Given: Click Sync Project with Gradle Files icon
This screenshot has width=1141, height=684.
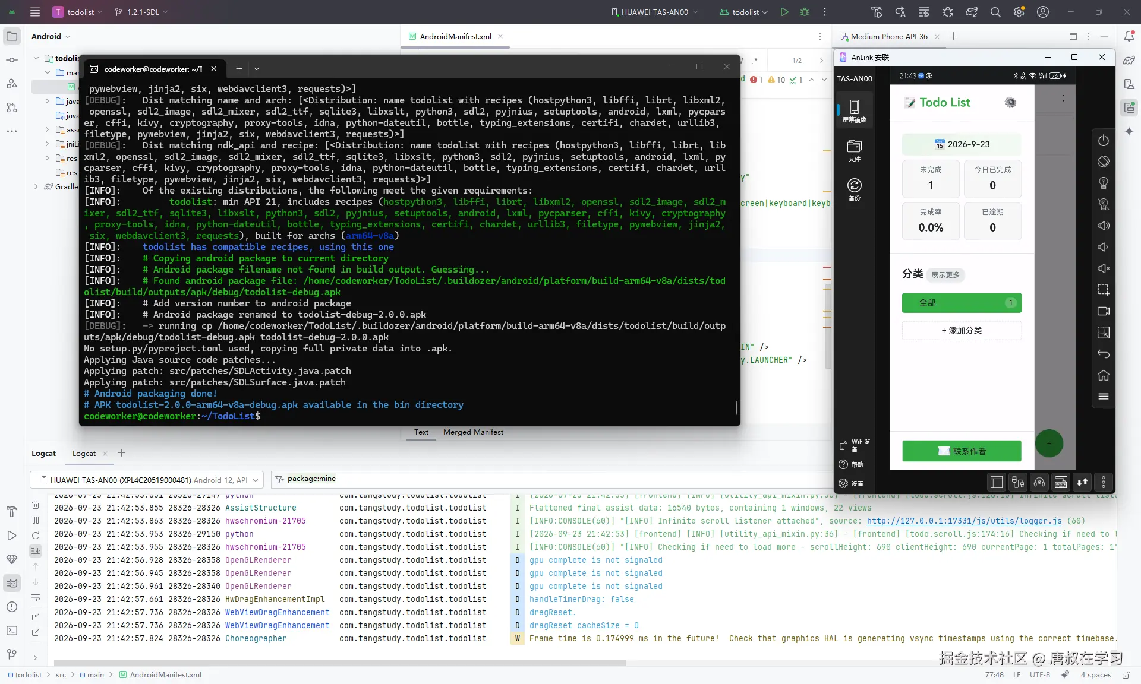Looking at the screenshot, I should 972,12.
